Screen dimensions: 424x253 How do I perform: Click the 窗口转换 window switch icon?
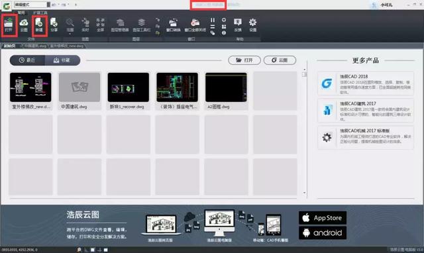173,25
